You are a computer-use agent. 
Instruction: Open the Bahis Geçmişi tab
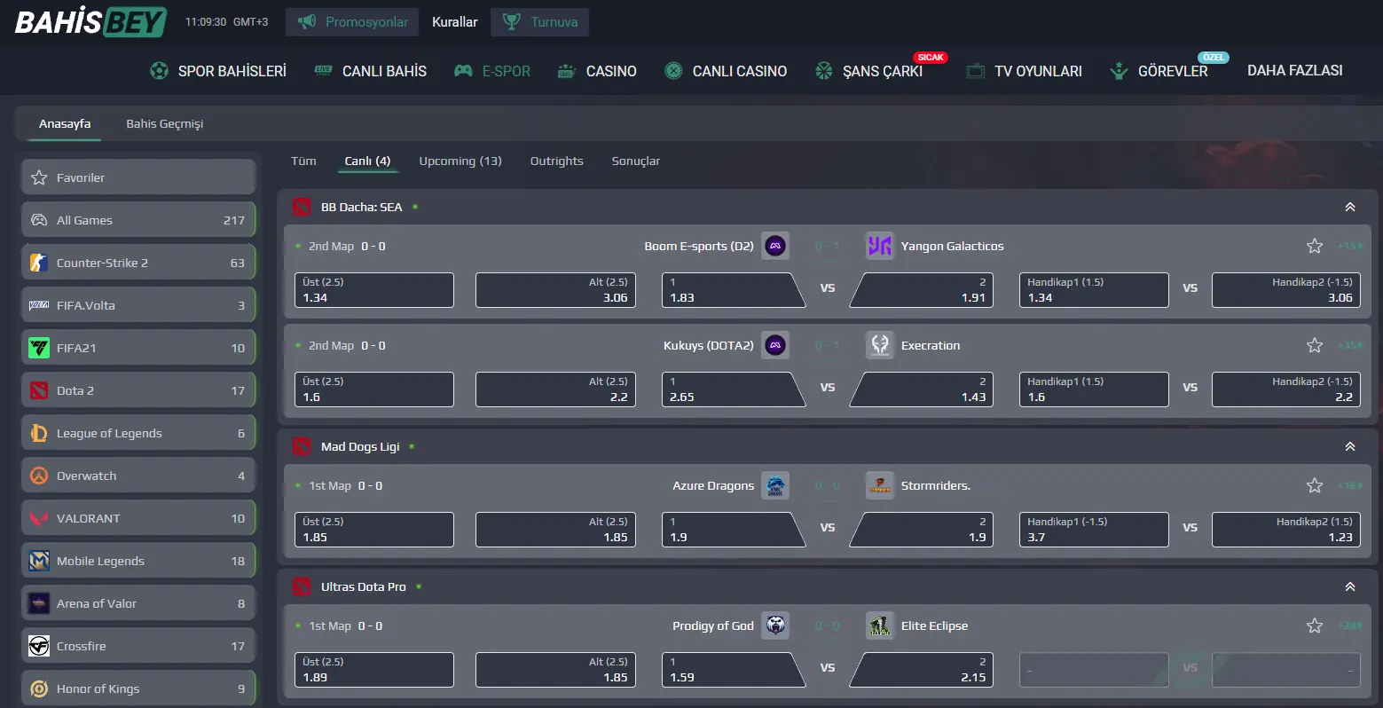[x=165, y=123]
